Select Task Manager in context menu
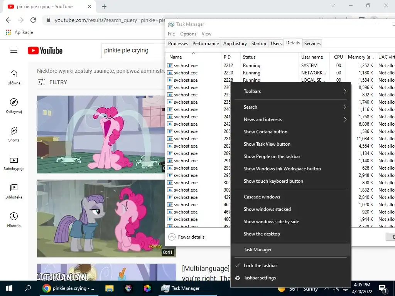Viewport: 395px width, 296px height. [x=290, y=250]
